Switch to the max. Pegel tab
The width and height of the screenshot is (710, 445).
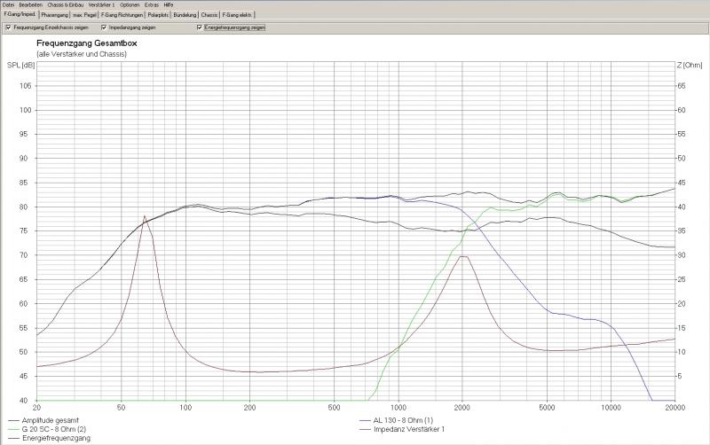(85, 15)
